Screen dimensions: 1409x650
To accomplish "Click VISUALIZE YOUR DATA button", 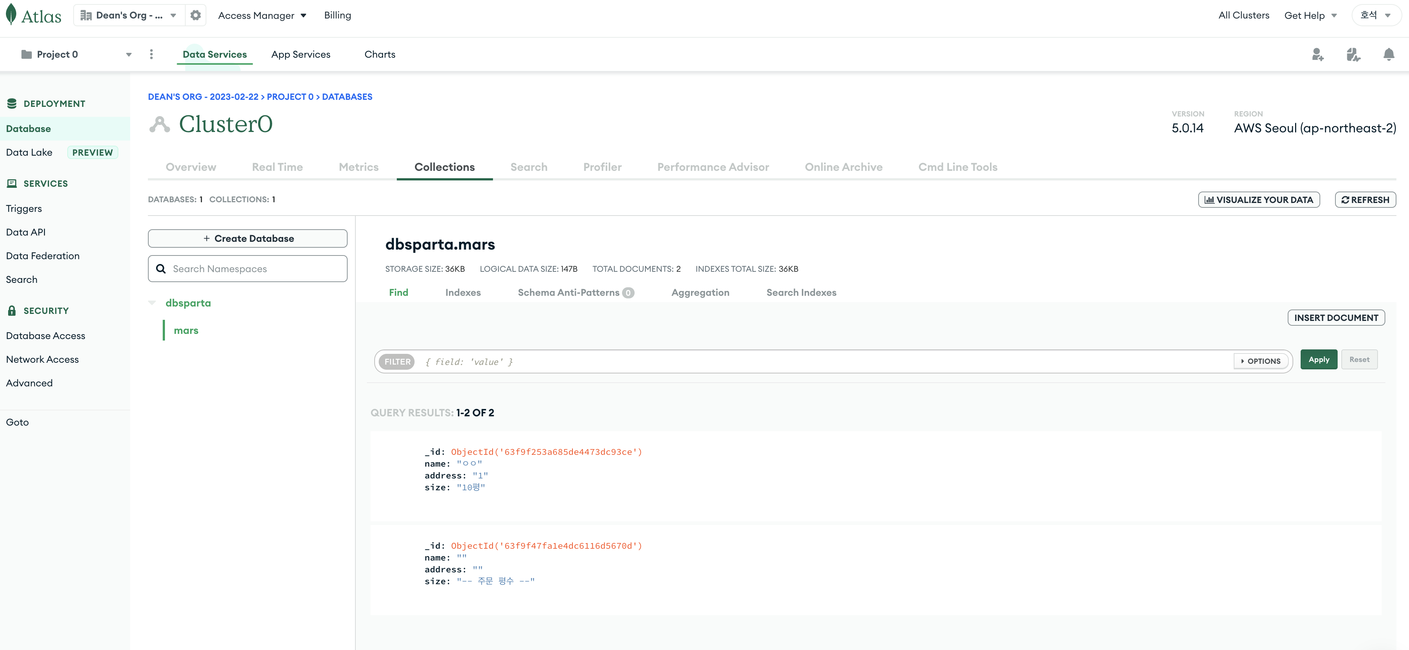I will [1259, 200].
